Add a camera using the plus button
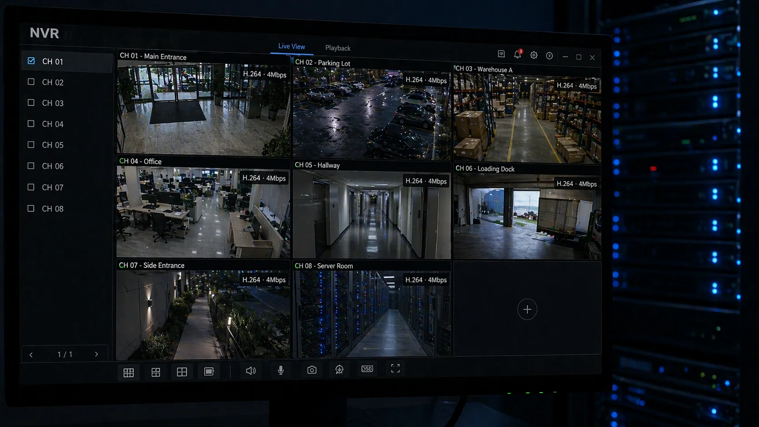759x427 pixels. tap(527, 309)
